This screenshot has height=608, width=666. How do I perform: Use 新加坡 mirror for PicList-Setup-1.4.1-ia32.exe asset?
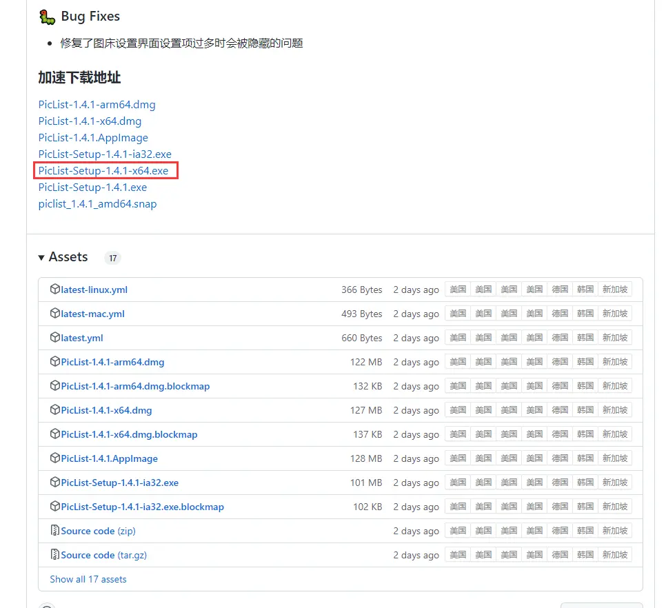615,483
